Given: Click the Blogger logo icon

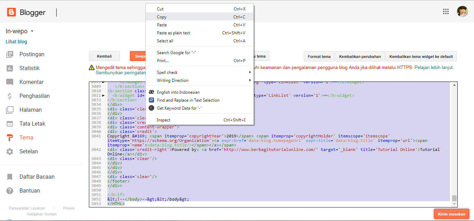Looking at the screenshot, I should 11,12.
